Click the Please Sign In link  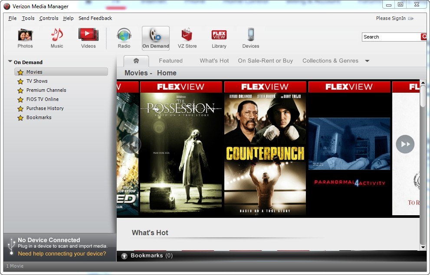pyautogui.click(x=390, y=18)
